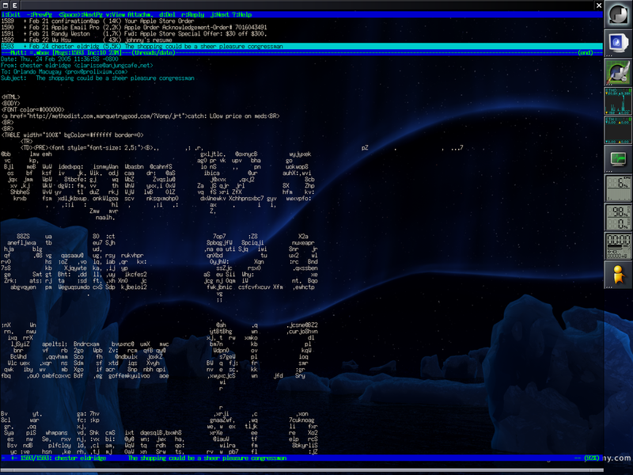Screen dimensions: 633x475
Task: Click the E button in the title bar
Action: [14, 6]
